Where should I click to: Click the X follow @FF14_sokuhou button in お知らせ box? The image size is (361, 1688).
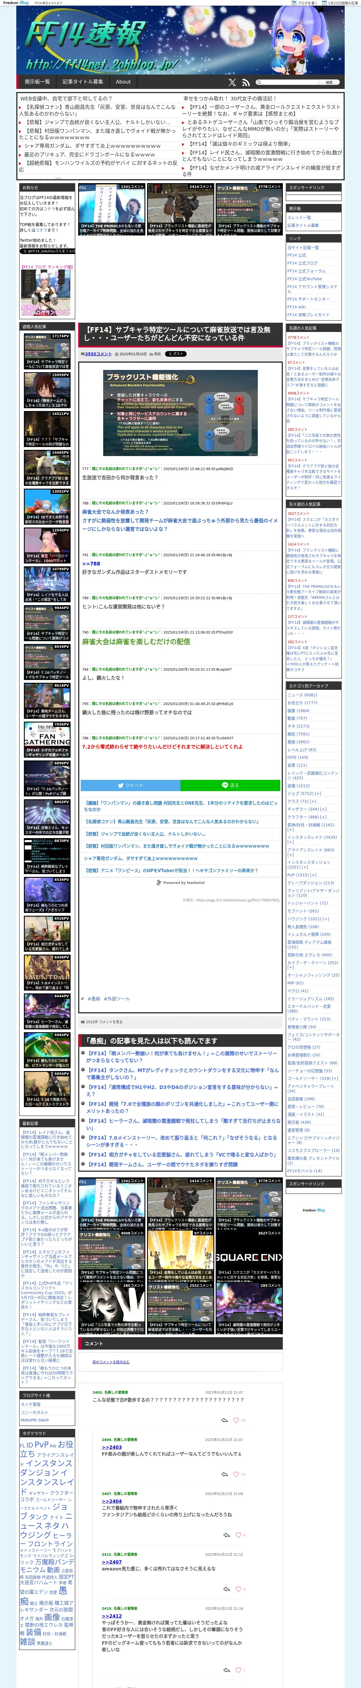tap(47, 251)
